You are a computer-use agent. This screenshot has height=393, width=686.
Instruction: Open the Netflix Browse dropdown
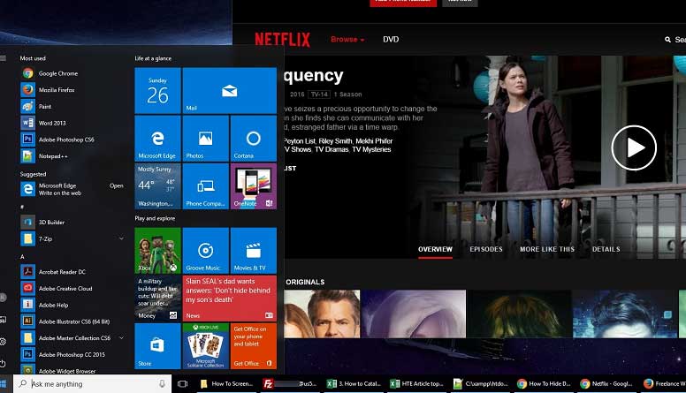347,40
